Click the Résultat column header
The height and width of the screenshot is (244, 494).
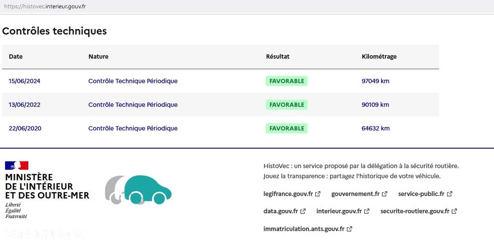click(x=278, y=57)
